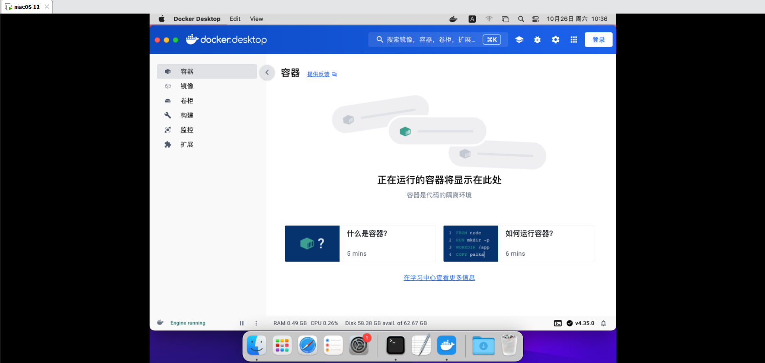The height and width of the screenshot is (363, 765).
Task: Open the Learning Center graduation cap icon
Action: 519,39
